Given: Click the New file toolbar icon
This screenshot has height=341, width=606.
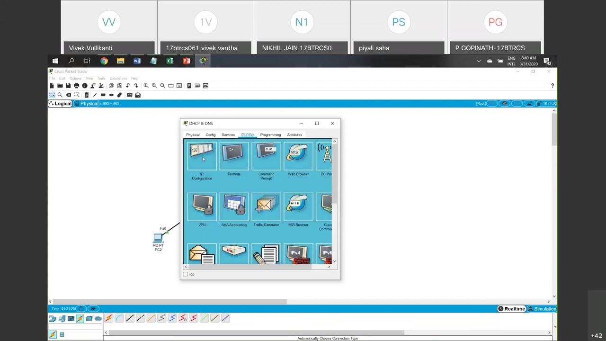Looking at the screenshot, I should 52,86.
